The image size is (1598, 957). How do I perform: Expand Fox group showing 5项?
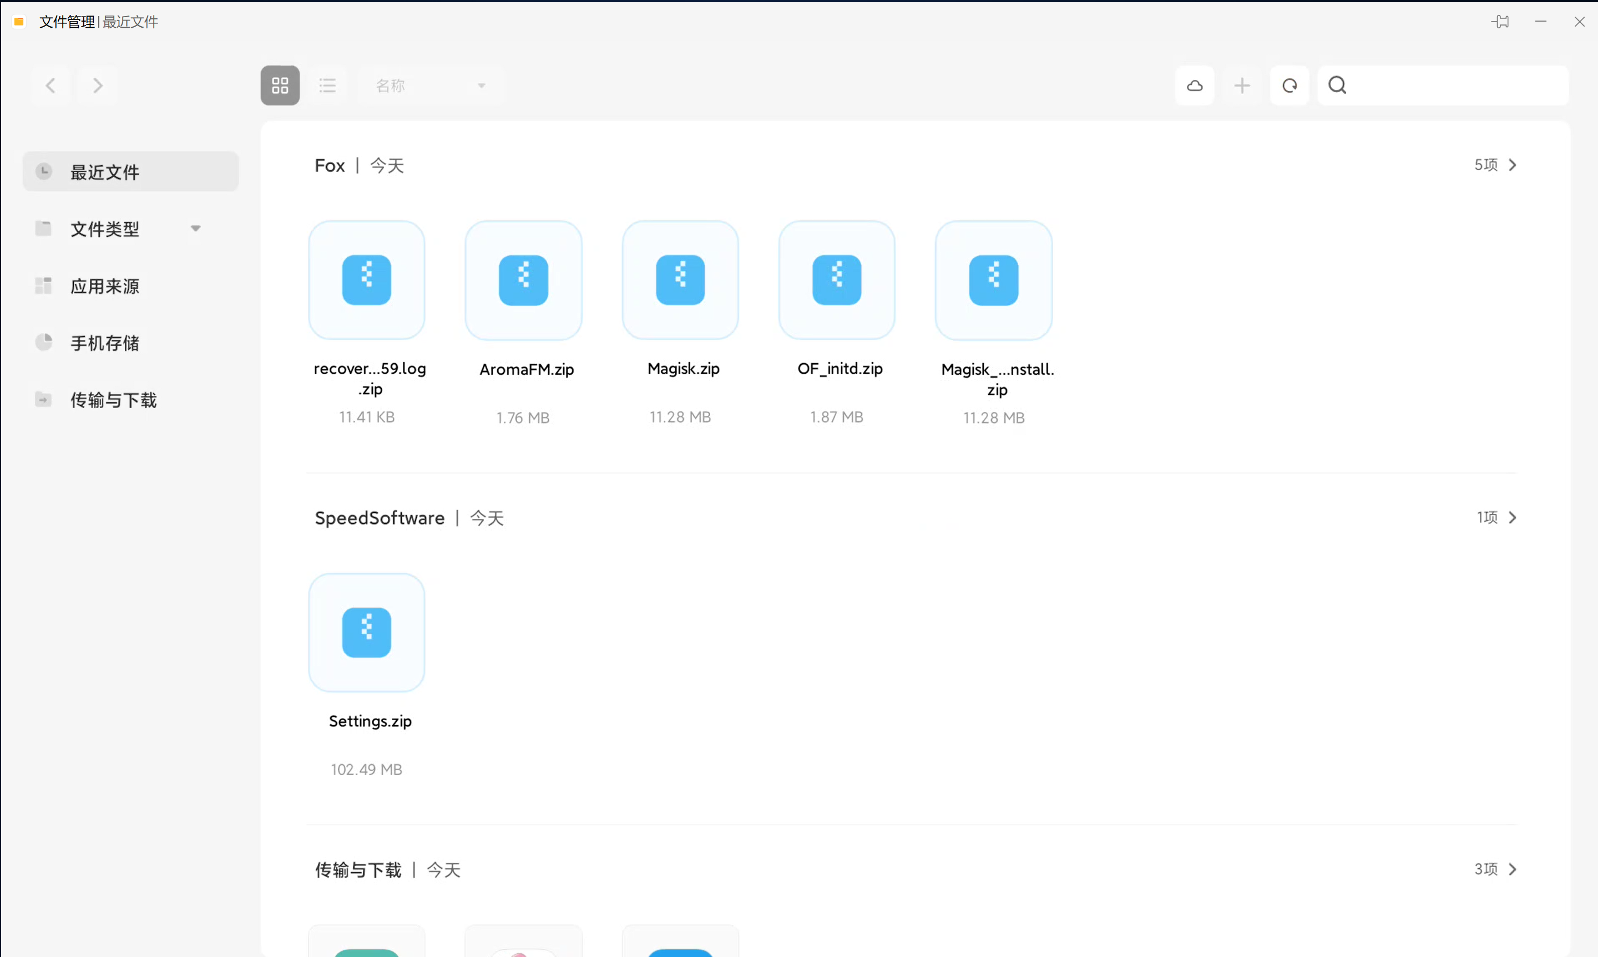pos(1495,165)
